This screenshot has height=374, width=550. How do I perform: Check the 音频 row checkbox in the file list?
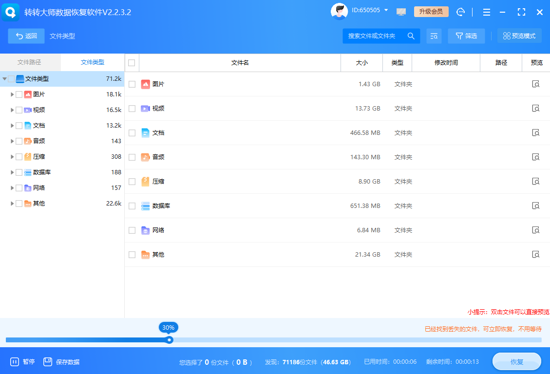[132, 157]
